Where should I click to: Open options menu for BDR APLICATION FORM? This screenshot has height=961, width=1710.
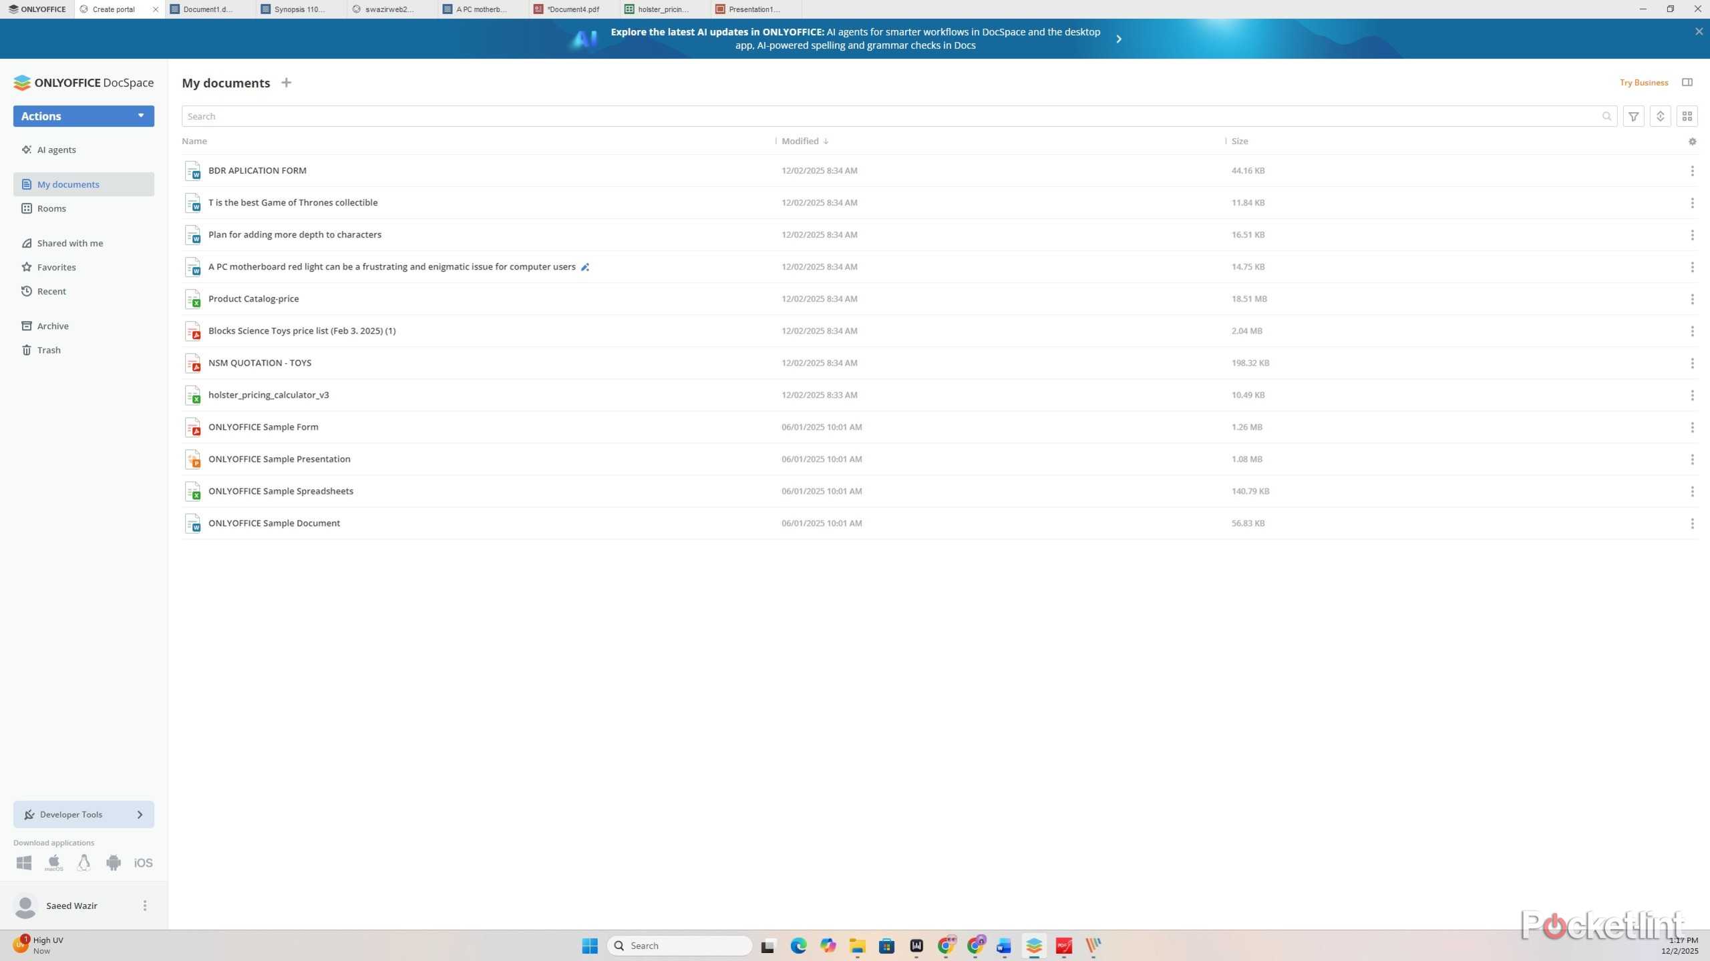[x=1692, y=171]
